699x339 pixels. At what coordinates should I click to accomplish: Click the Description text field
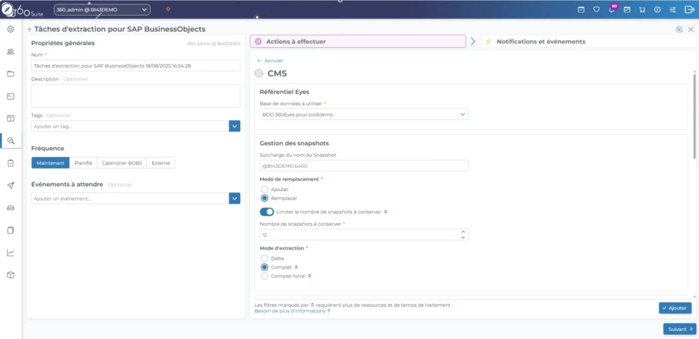pyautogui.click(x=136, y=95)
